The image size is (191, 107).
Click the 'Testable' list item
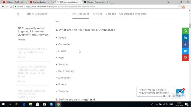pos(63,91)
